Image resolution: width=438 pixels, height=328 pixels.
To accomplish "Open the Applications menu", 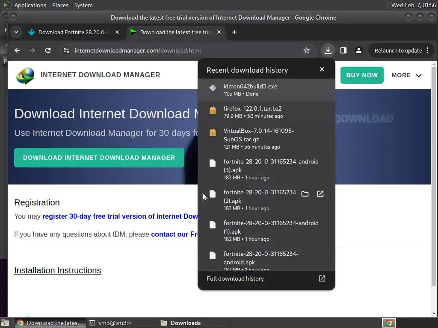I will [30, 5].
